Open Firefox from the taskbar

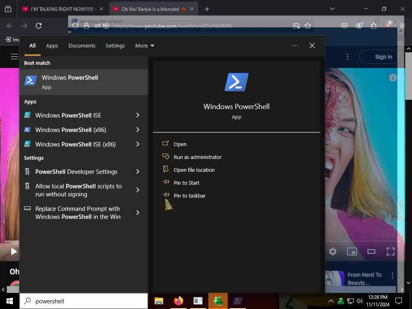(x=178, y=301)
